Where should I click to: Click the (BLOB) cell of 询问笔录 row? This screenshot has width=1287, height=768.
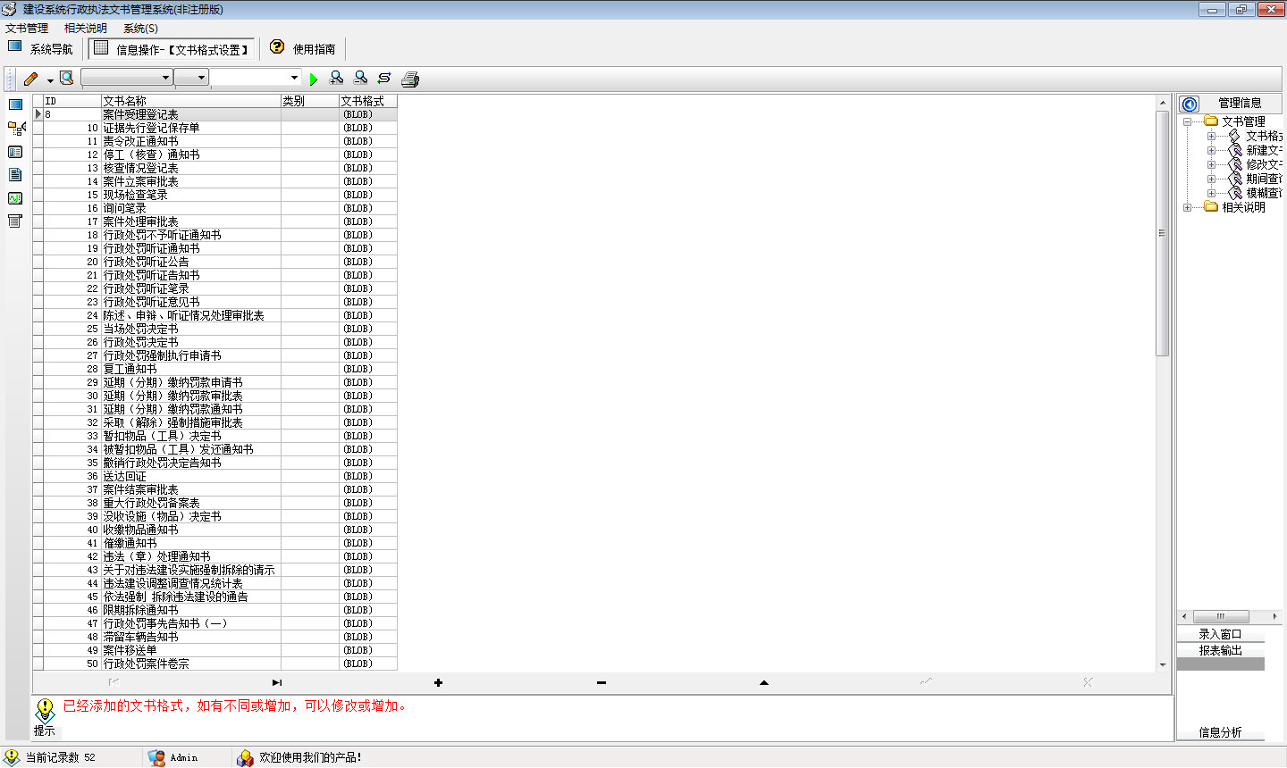tap(368, 208)
